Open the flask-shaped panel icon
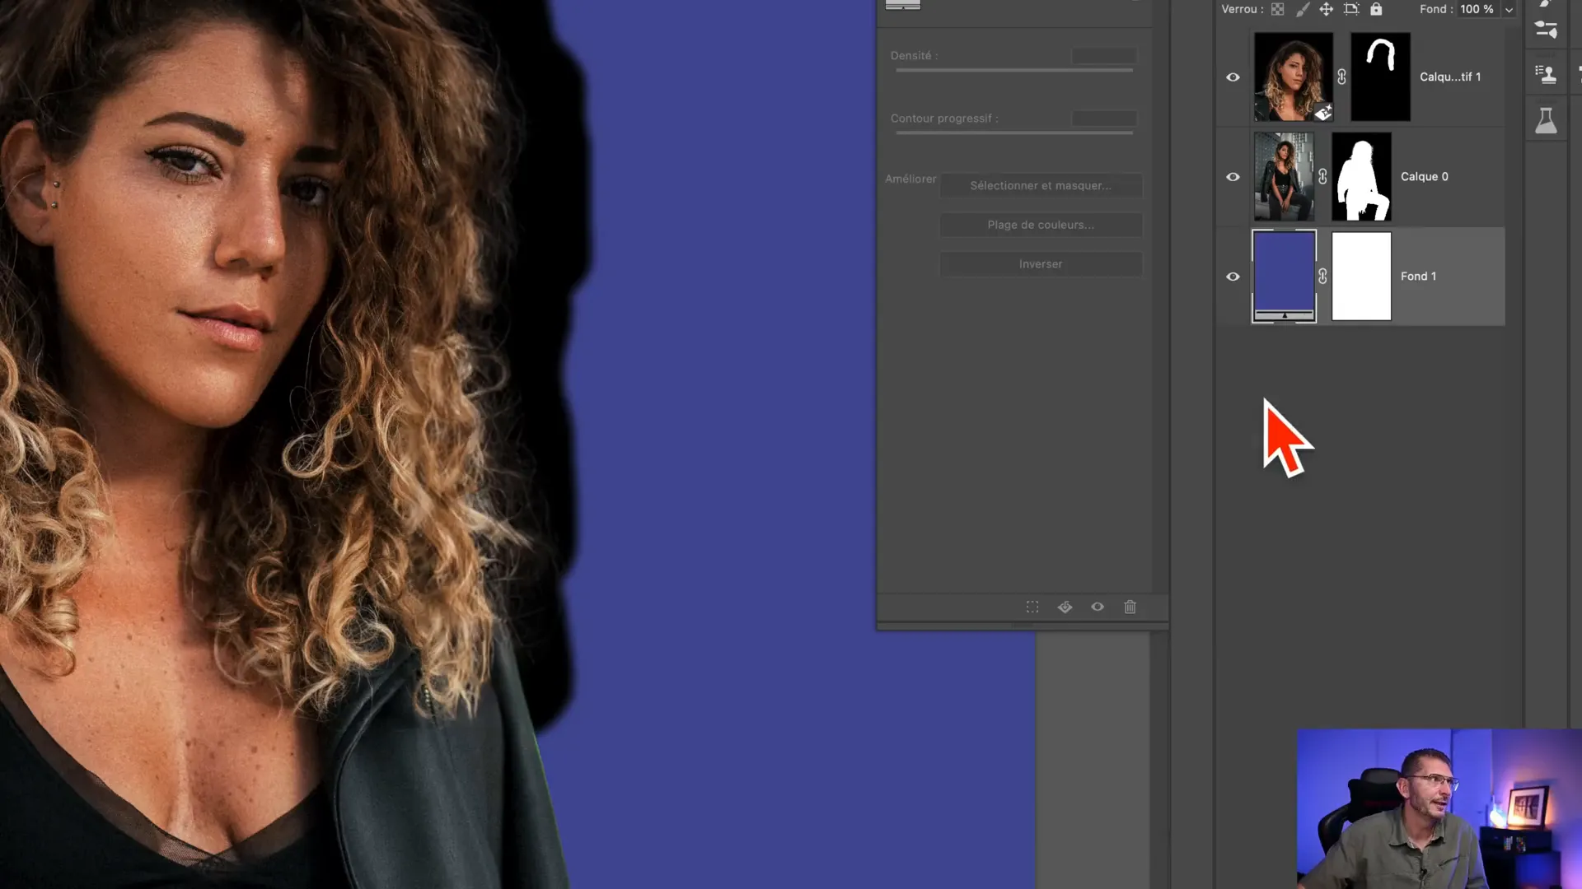 pos(1546,121)
